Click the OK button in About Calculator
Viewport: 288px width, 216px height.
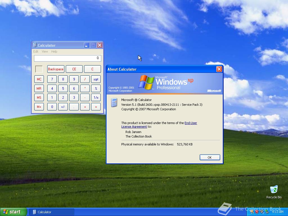pos(210,157)
